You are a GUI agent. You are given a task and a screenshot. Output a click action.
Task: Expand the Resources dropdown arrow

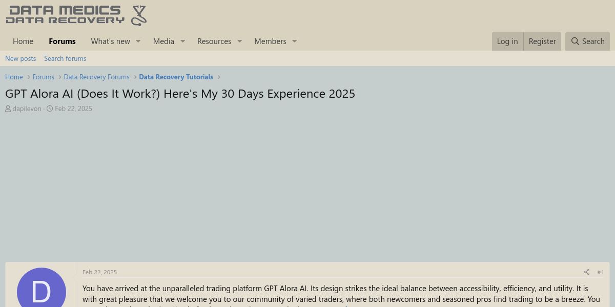[x=239, y=41]
